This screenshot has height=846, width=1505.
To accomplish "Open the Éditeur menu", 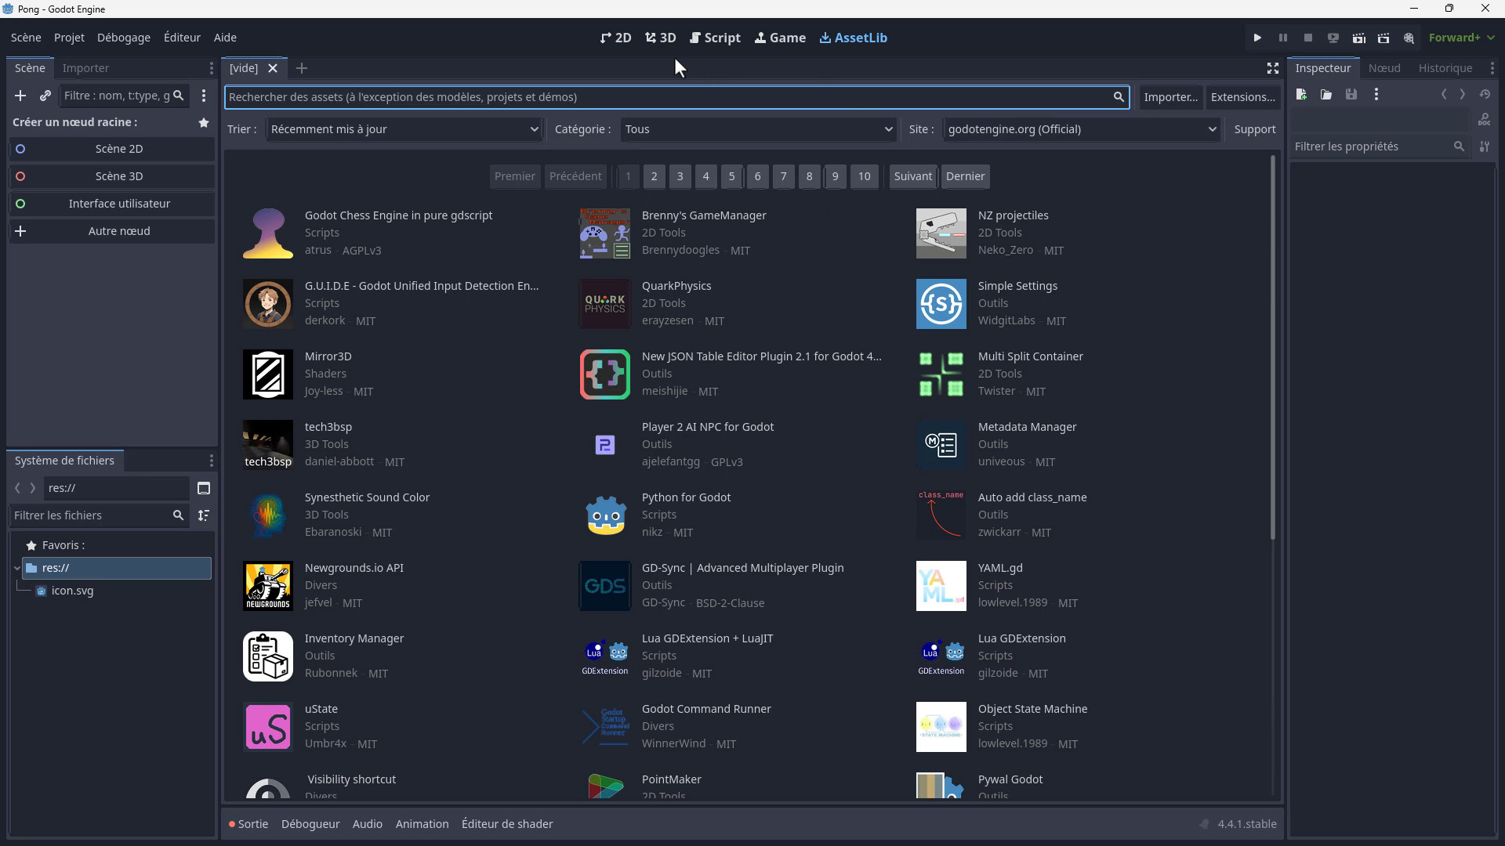I will click(182, 38).
